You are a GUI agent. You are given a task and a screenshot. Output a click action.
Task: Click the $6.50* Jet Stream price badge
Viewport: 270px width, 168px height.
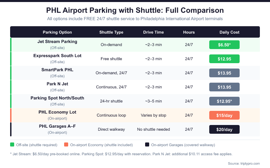[x=224, y=45]
